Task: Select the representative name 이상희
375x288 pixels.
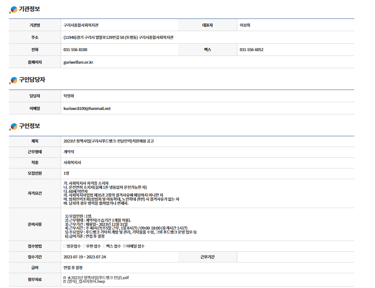Action: (x=245, y=25)
